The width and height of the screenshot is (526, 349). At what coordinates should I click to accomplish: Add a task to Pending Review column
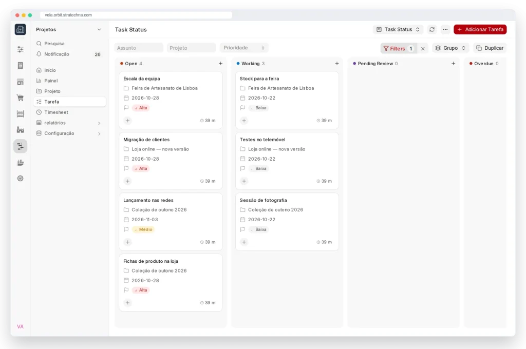coord(453,63)
